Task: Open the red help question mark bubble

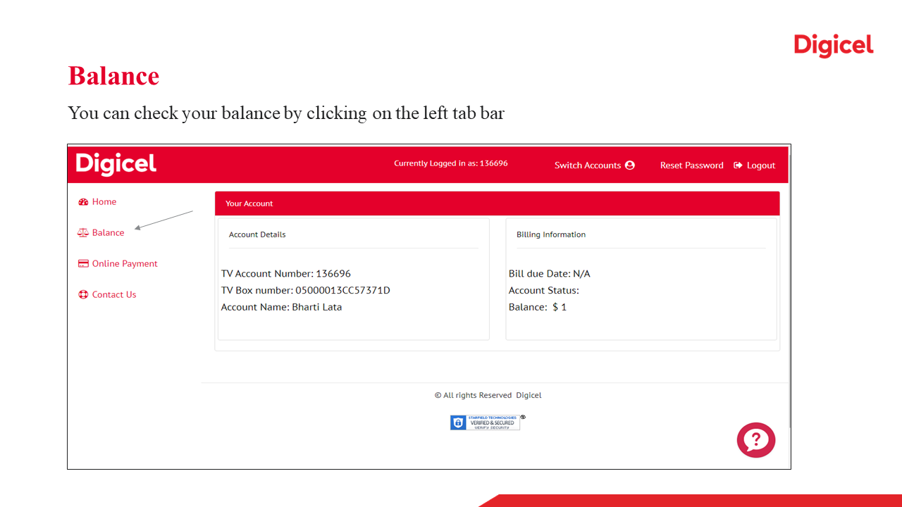Action: pyautogui.click(x=756, y=440)
